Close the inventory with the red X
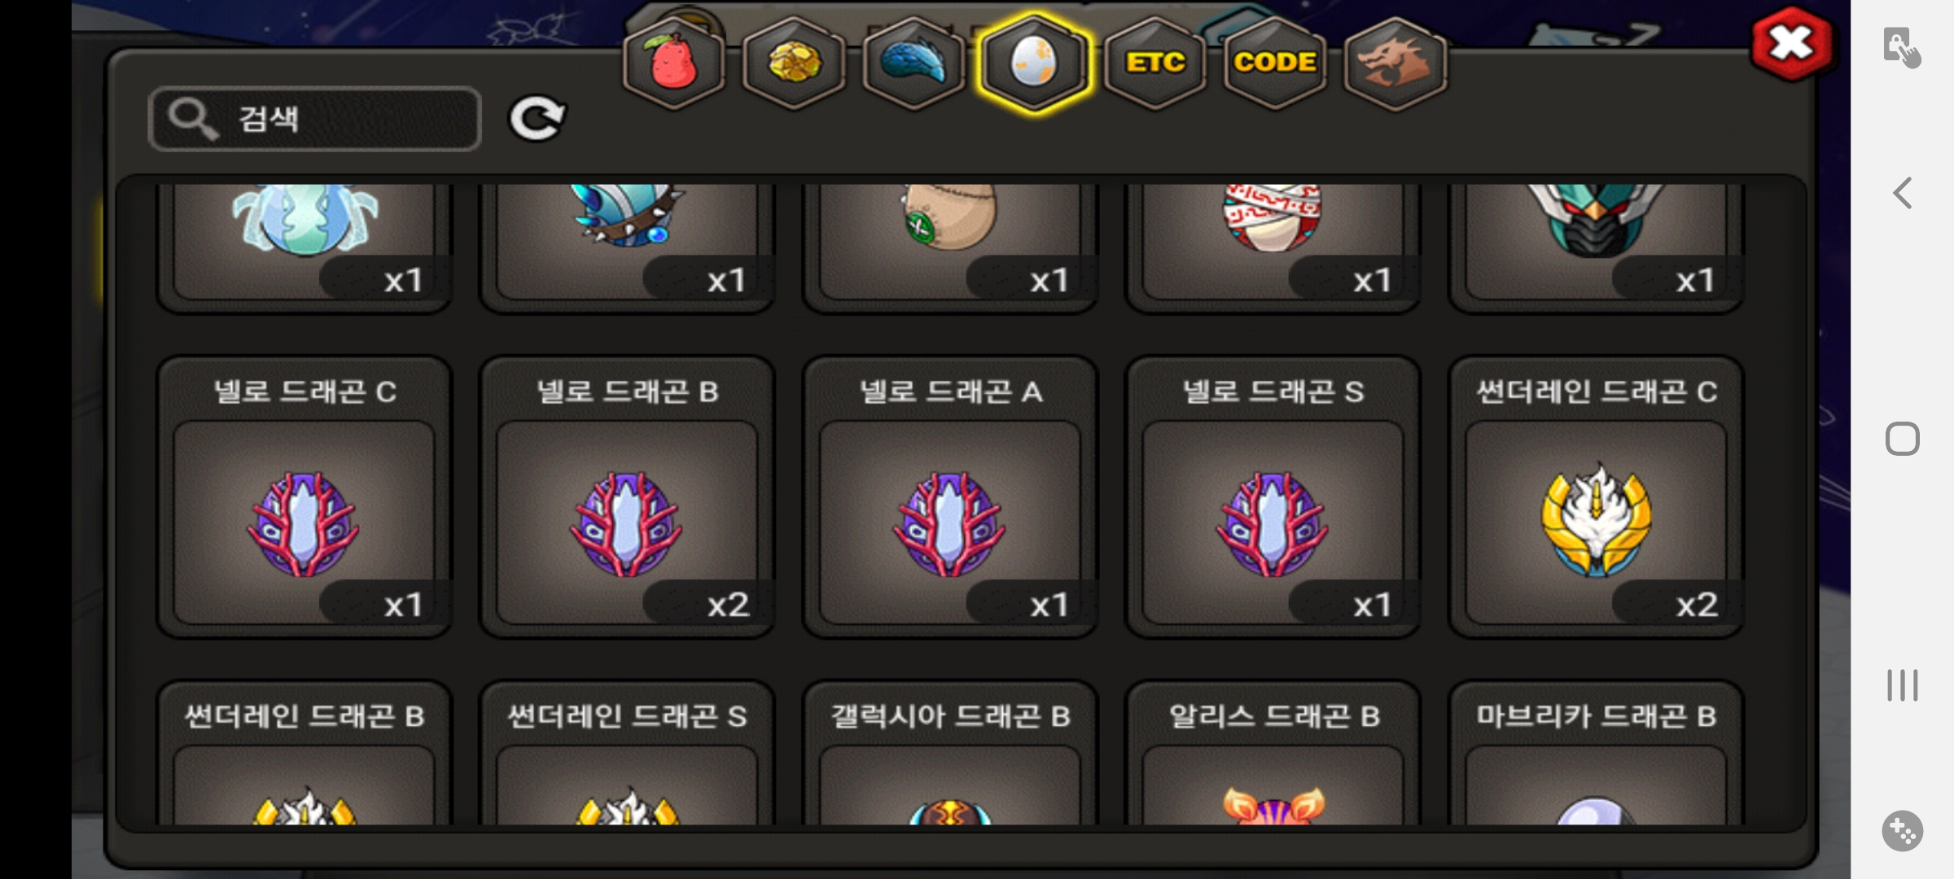 1791,44
